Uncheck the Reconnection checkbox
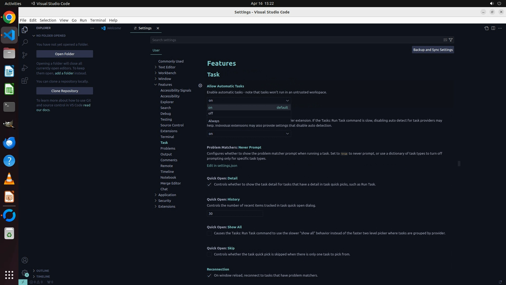Image resolution: width=506 pixels, height=285 pixels. (x=209, y=275)
